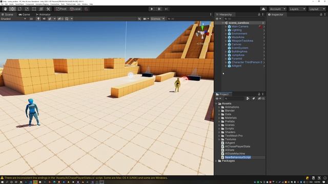The image size is (328, 184).
Task: Select WeaponTestArea object
Action: [242, 41]
